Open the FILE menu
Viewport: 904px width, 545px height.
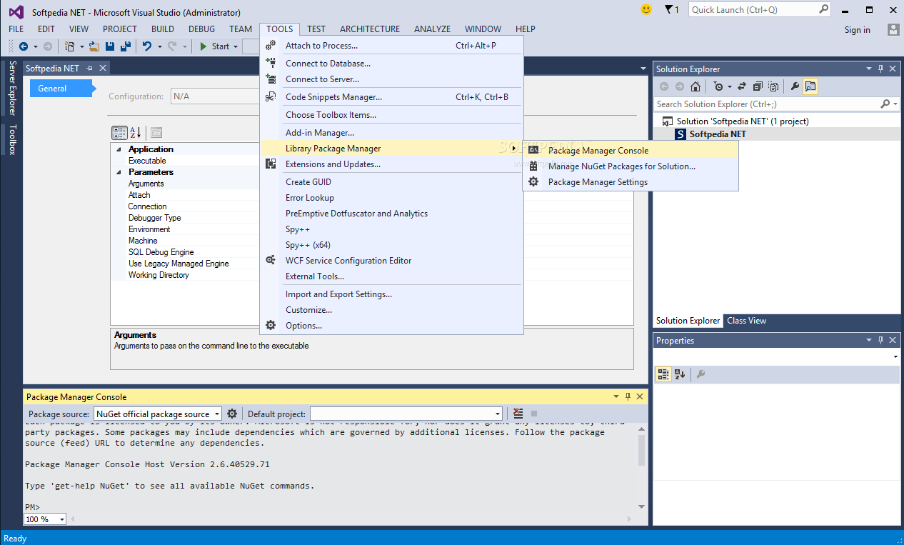[16, 29]
